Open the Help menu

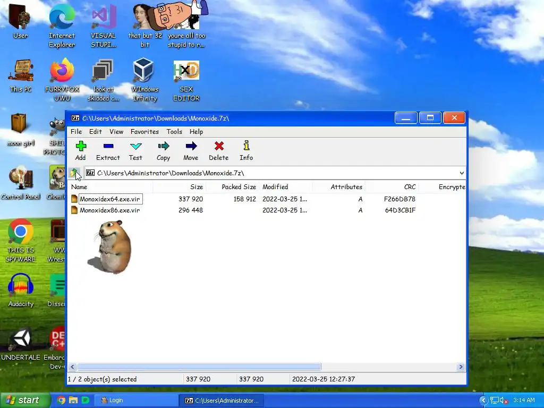coord(196,132)
